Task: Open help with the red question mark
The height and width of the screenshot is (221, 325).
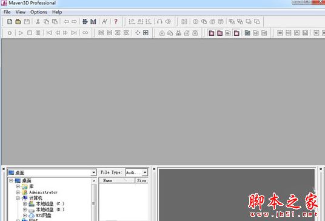Action: click(x=116, y=21)
